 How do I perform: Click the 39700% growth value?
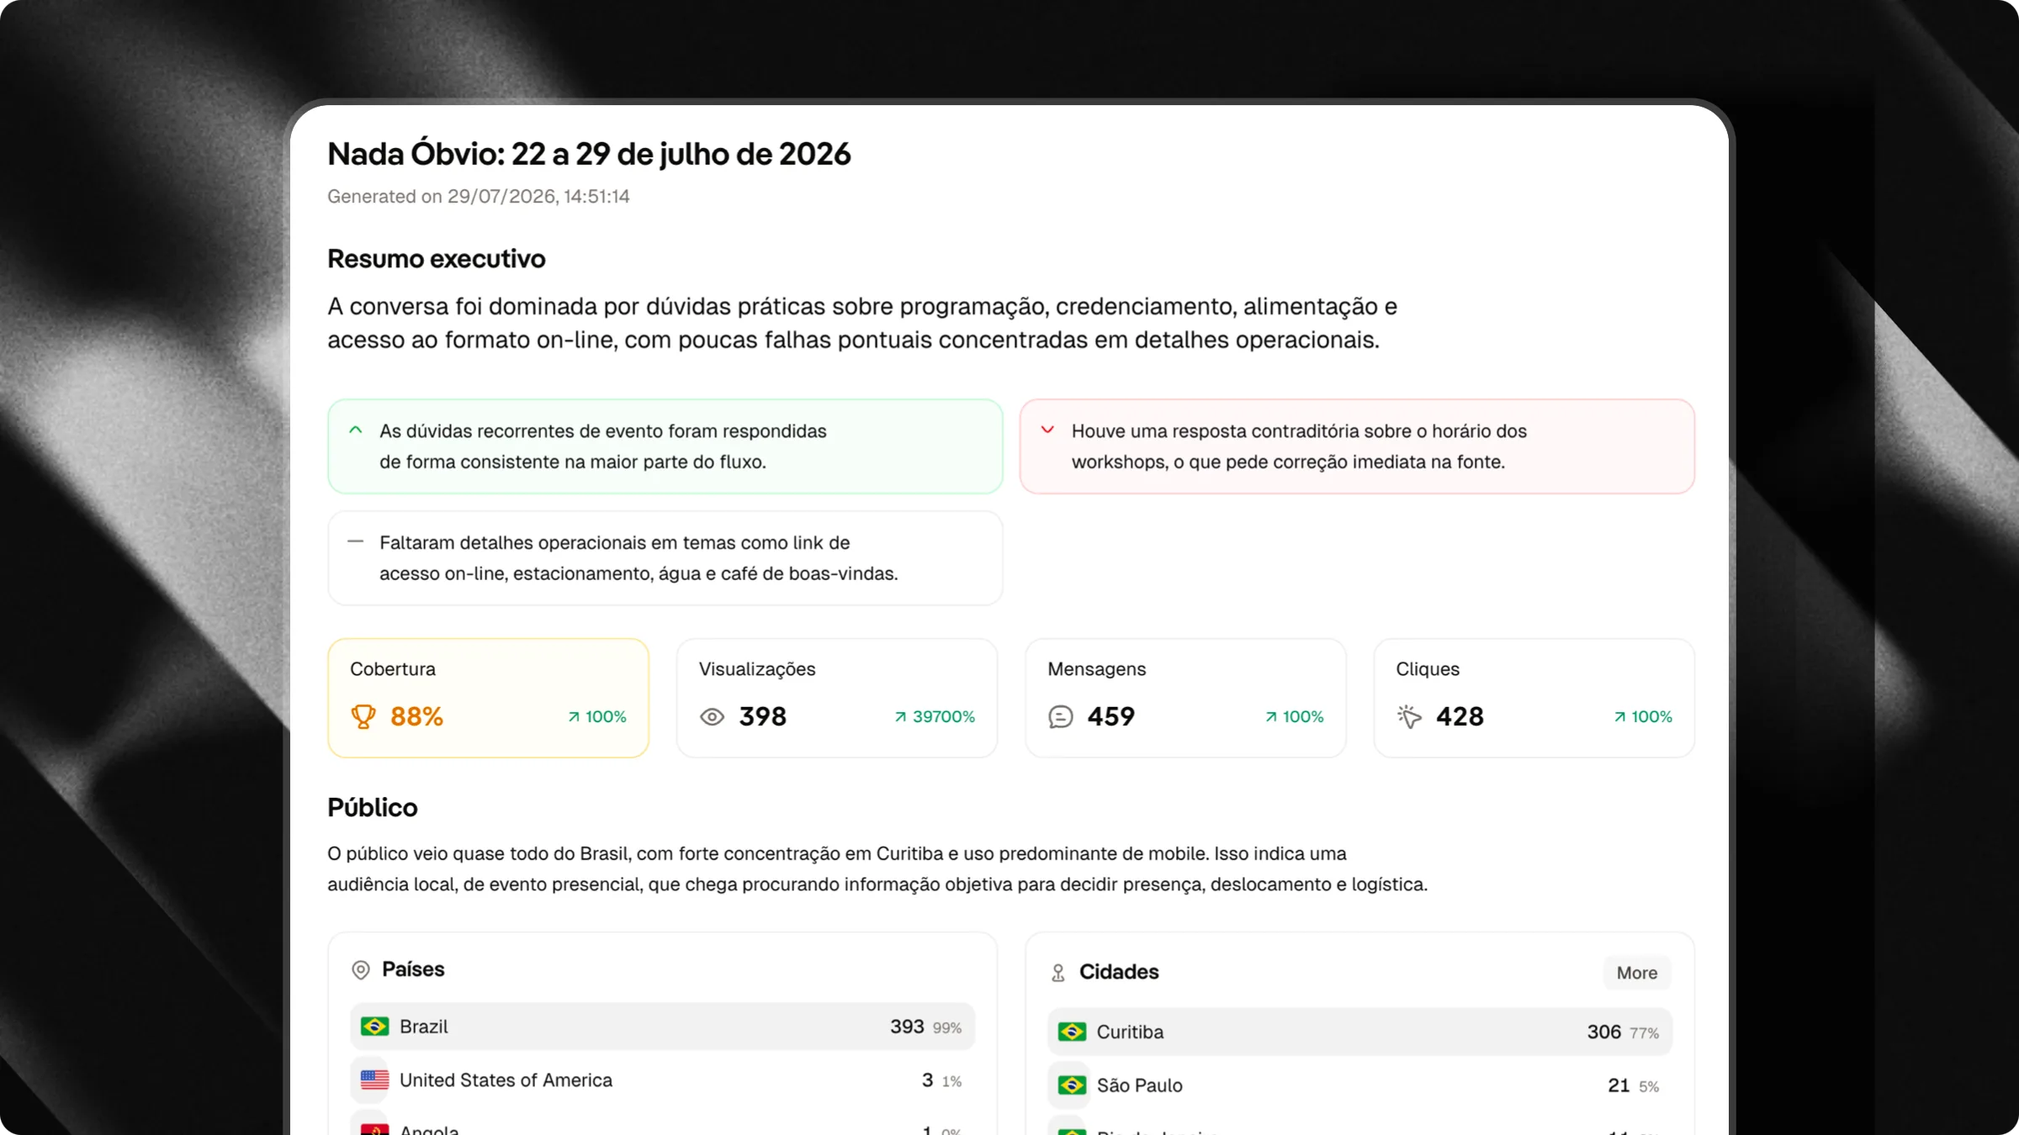(x=944, y=717)
